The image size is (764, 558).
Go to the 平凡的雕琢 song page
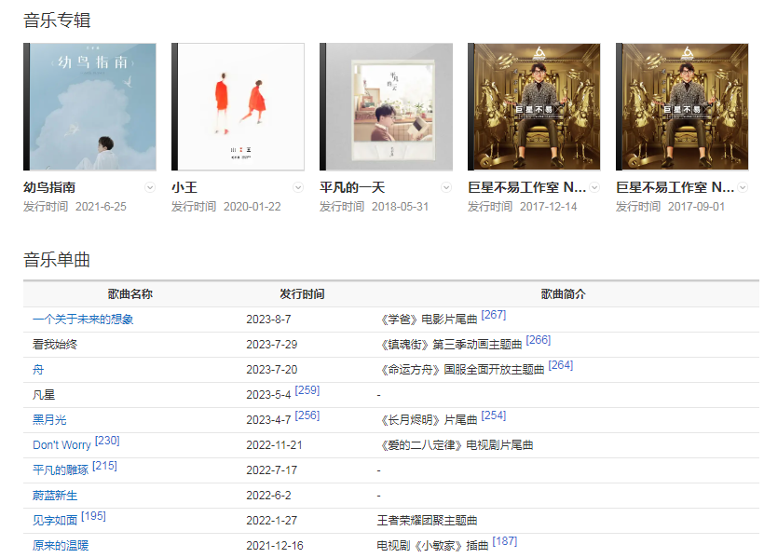[x=61, y=470]
